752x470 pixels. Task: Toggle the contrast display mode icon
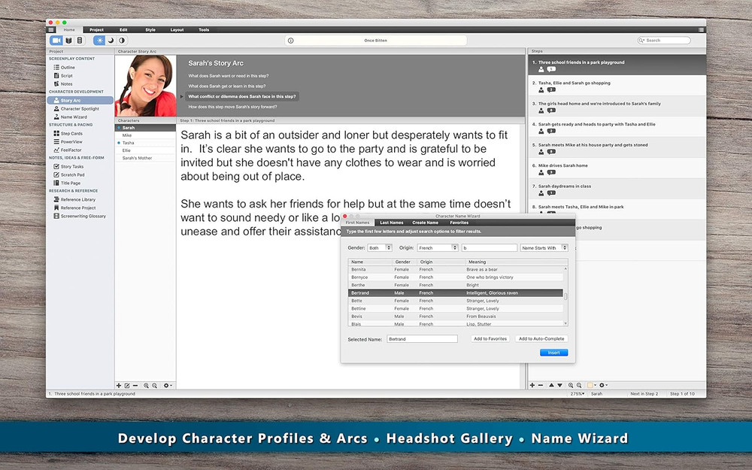[122, 40]
